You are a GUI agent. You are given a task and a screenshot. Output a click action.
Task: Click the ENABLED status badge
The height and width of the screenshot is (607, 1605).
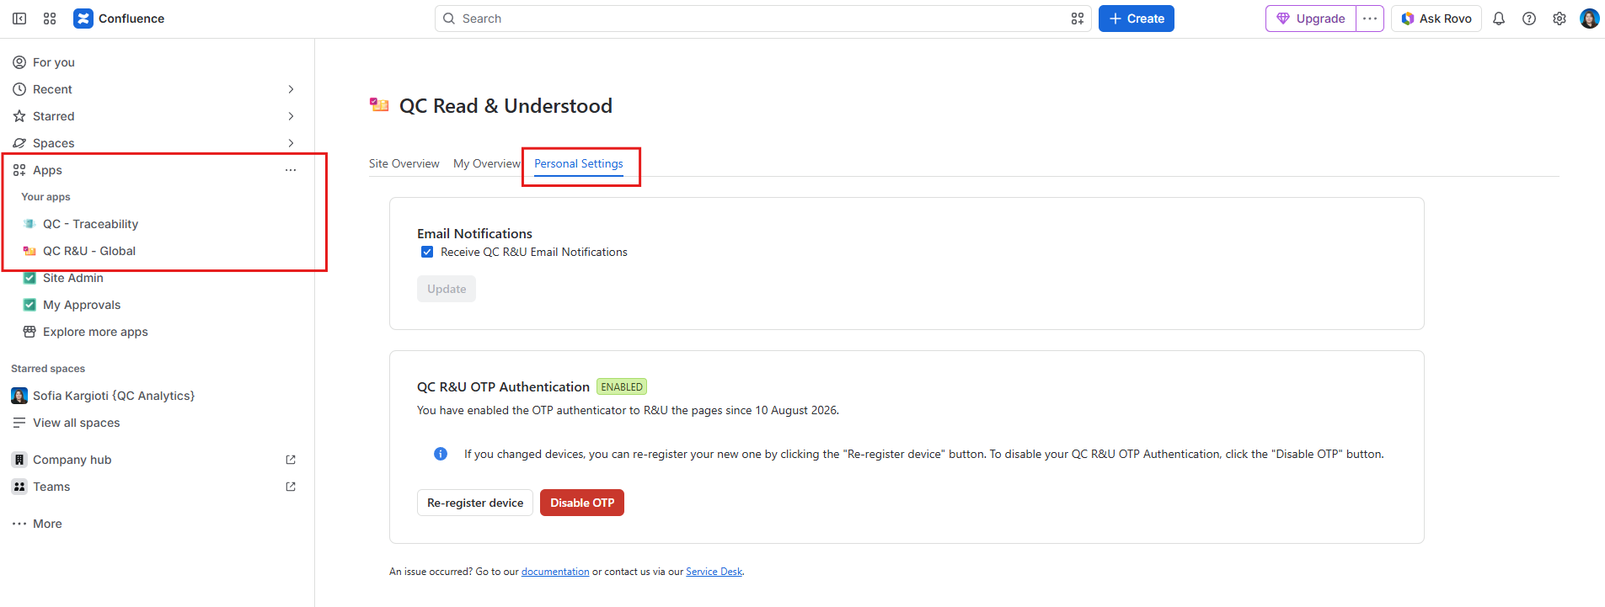[622, 387]
